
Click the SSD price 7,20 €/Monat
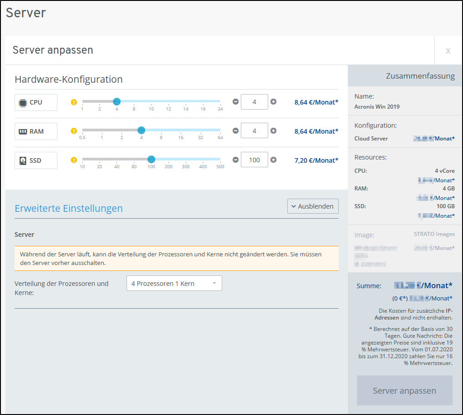(x=316, y=160)
